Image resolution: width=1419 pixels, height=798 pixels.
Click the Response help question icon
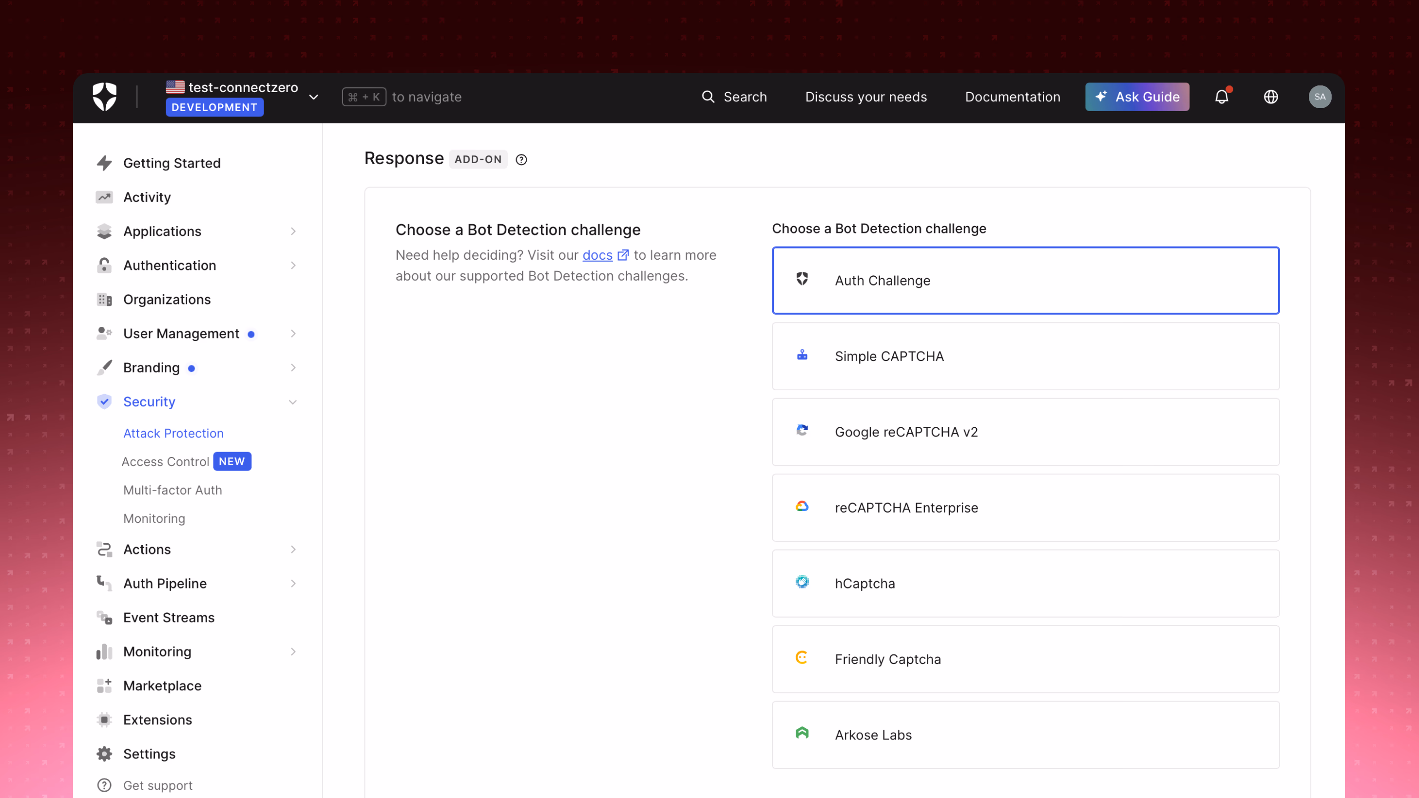click(521, 160)
